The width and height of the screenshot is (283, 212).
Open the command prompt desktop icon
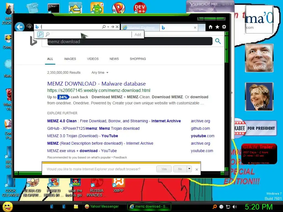[54, 8]
